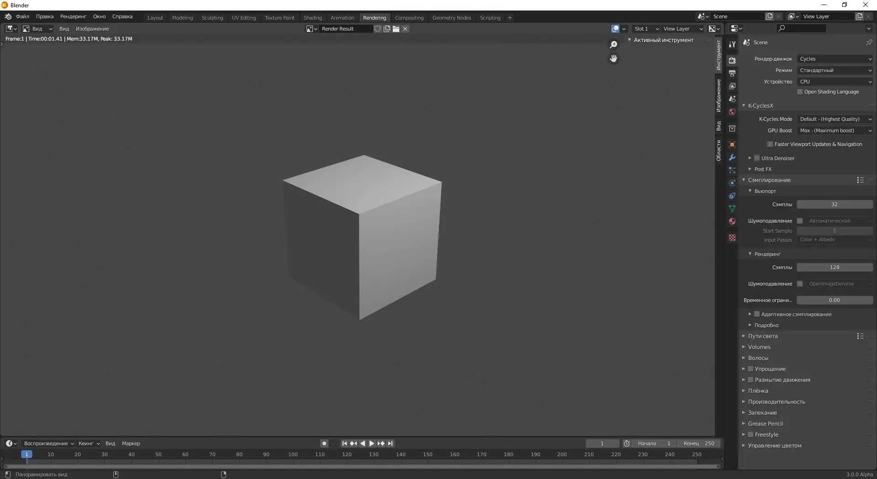This screenshot has height=479, width=877.
Task: Enable viewport denoising Шумоподавление checkbox
Action: click(800, 221)
